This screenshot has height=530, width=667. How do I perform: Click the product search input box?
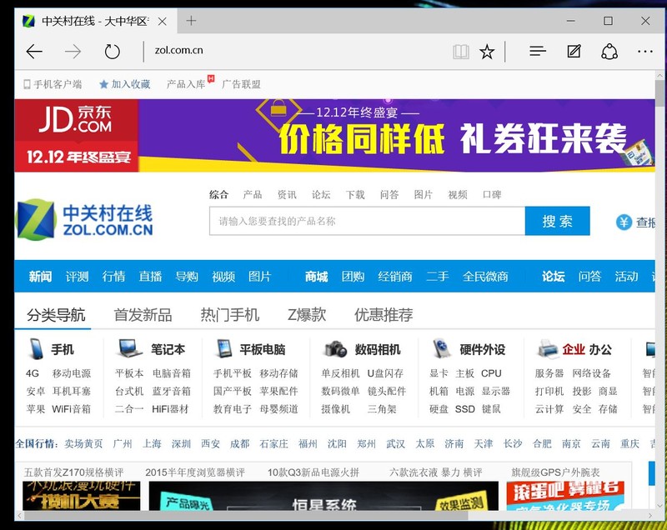click(367, 221)
